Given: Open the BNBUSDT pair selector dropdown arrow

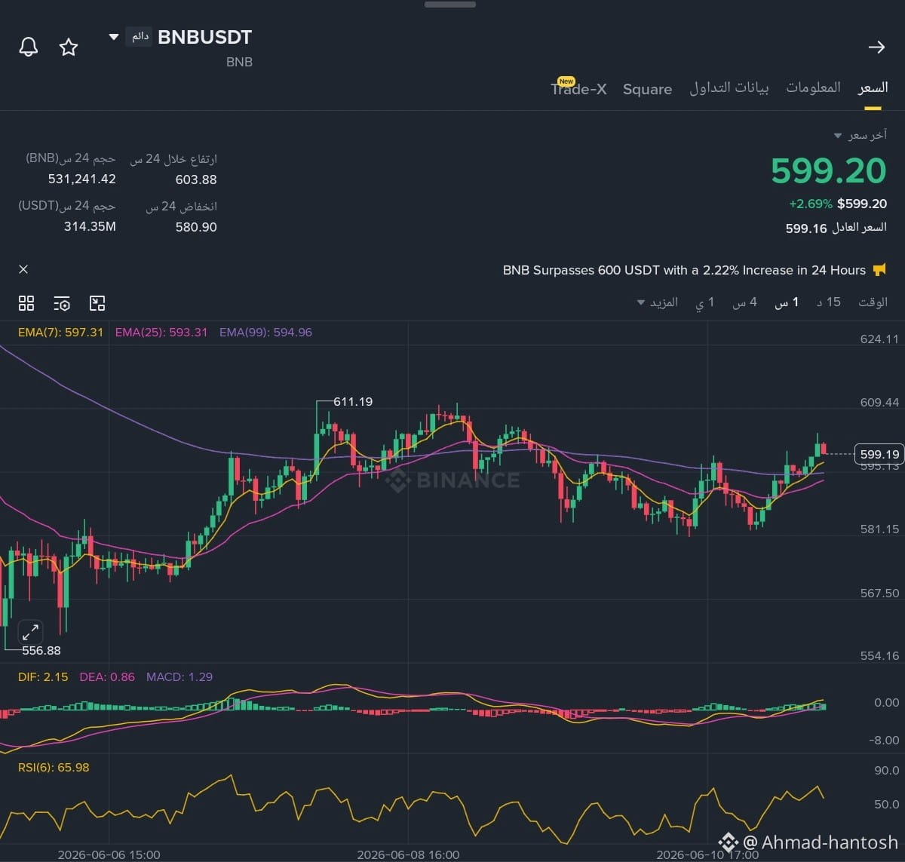Looking at the screenshot, I should click(114, 36).
